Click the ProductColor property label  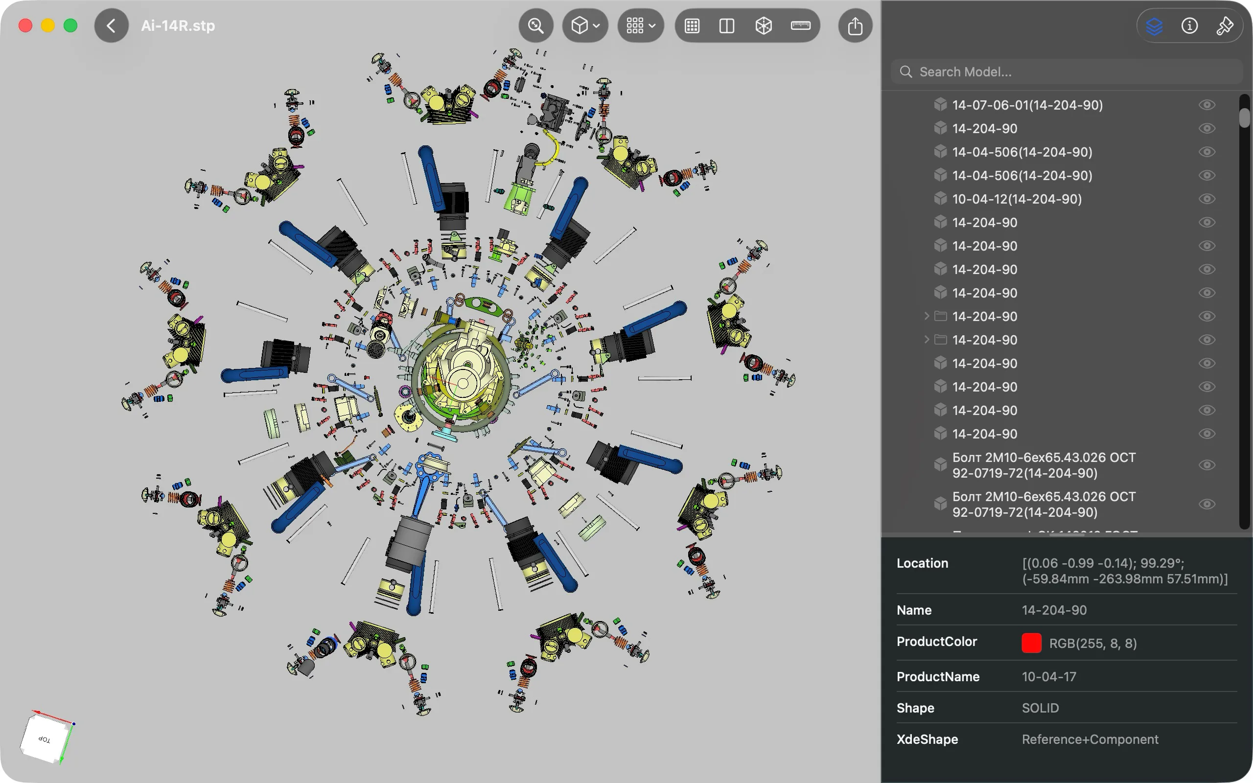click(937, 641)
